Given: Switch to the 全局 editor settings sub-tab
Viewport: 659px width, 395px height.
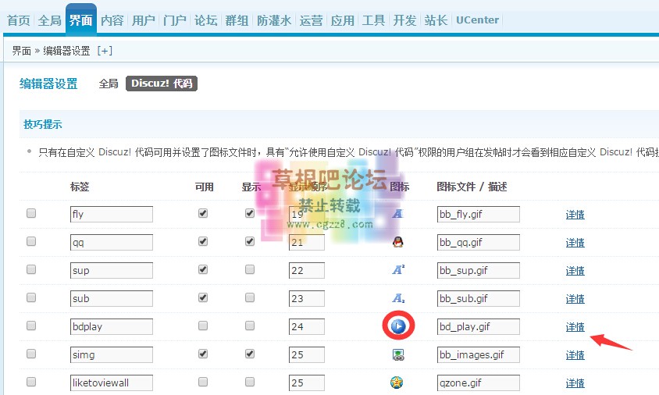Looking at the screenshot, I should [x=109, y=84].
